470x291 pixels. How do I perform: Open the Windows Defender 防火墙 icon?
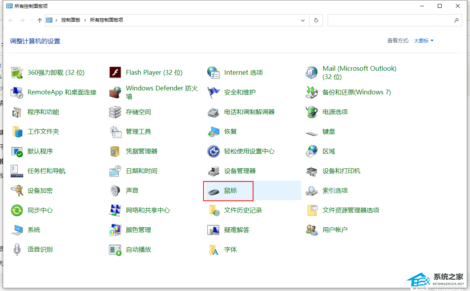click(115, 92)
